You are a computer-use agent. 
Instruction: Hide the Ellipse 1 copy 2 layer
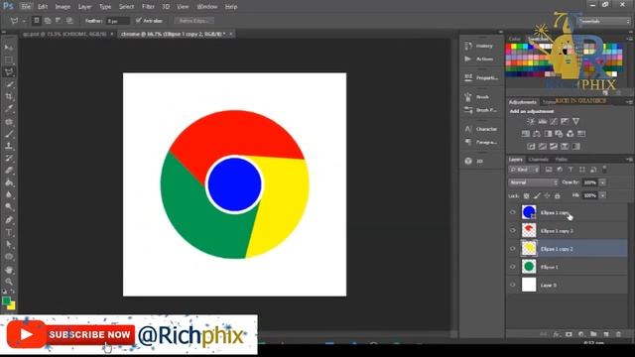[513, 249]
